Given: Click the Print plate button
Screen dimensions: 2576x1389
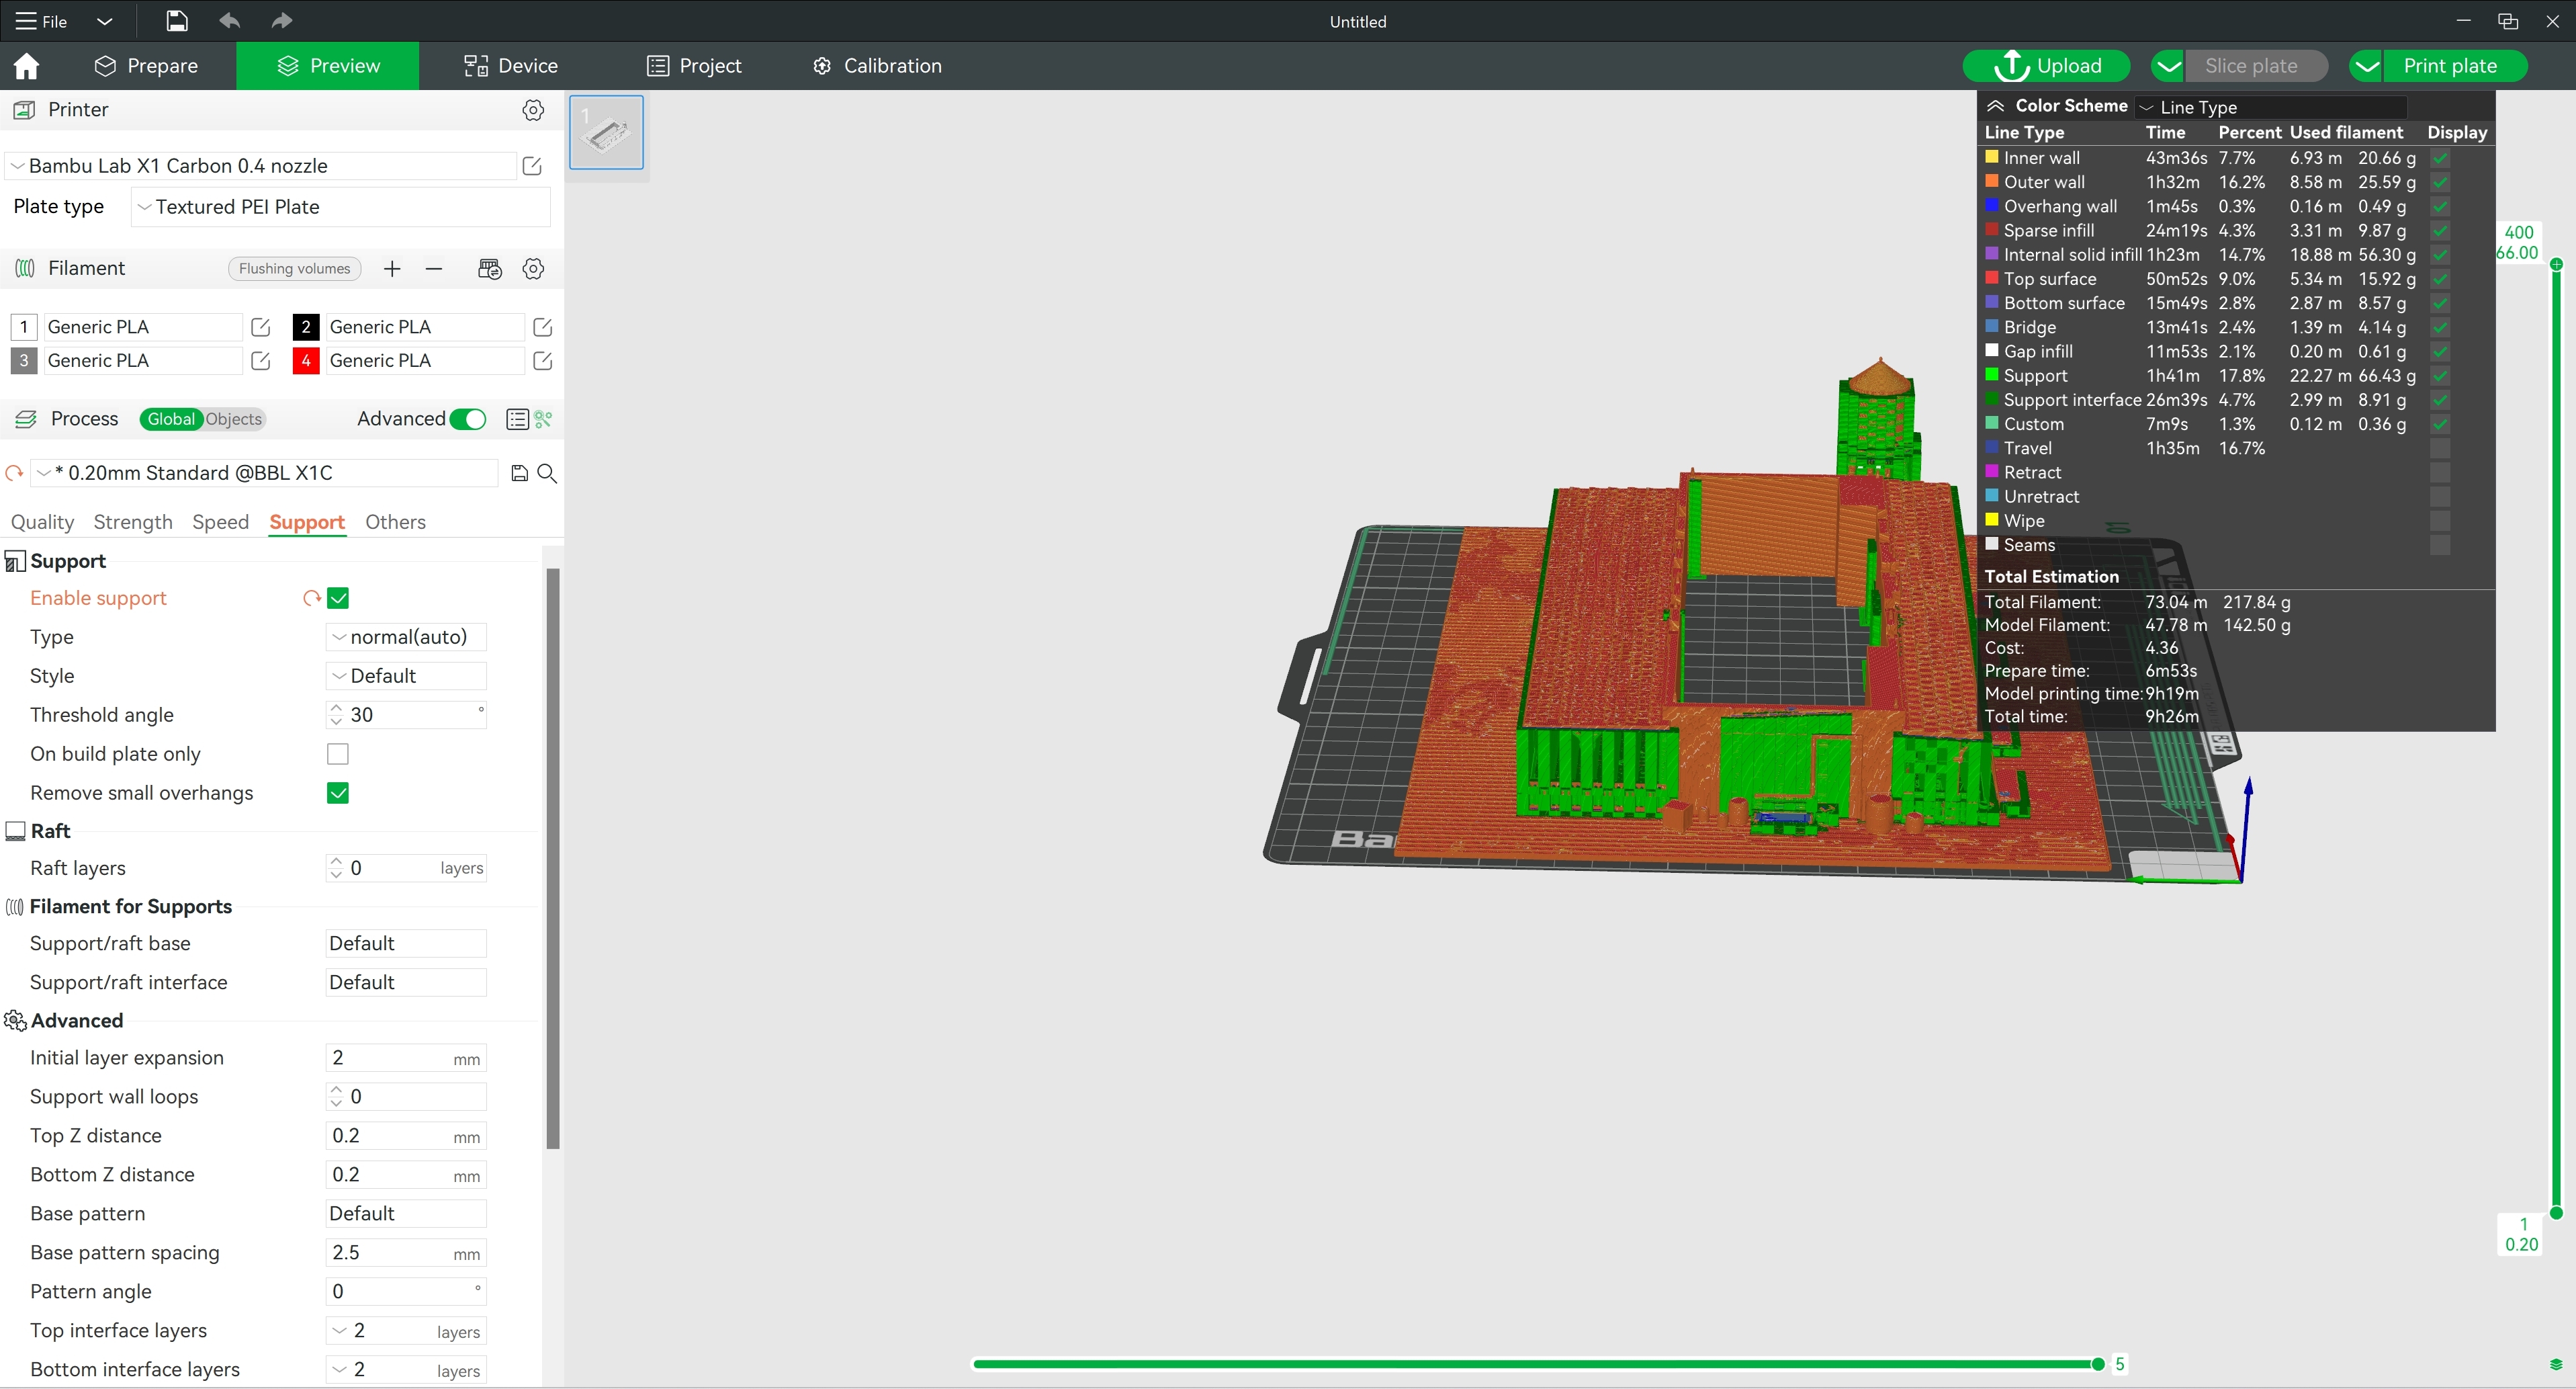Looking at the screenshot, I should click(x=2450, y=66).
